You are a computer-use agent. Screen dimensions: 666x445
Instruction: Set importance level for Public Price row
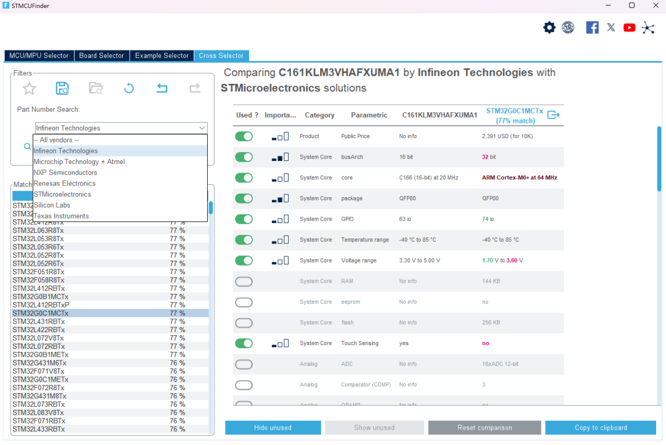pos(281,136)
